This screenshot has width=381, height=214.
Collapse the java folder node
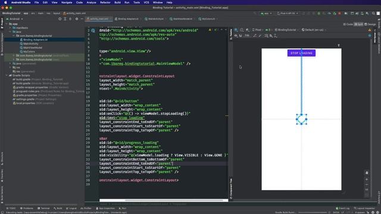click(x=10, y=32)
